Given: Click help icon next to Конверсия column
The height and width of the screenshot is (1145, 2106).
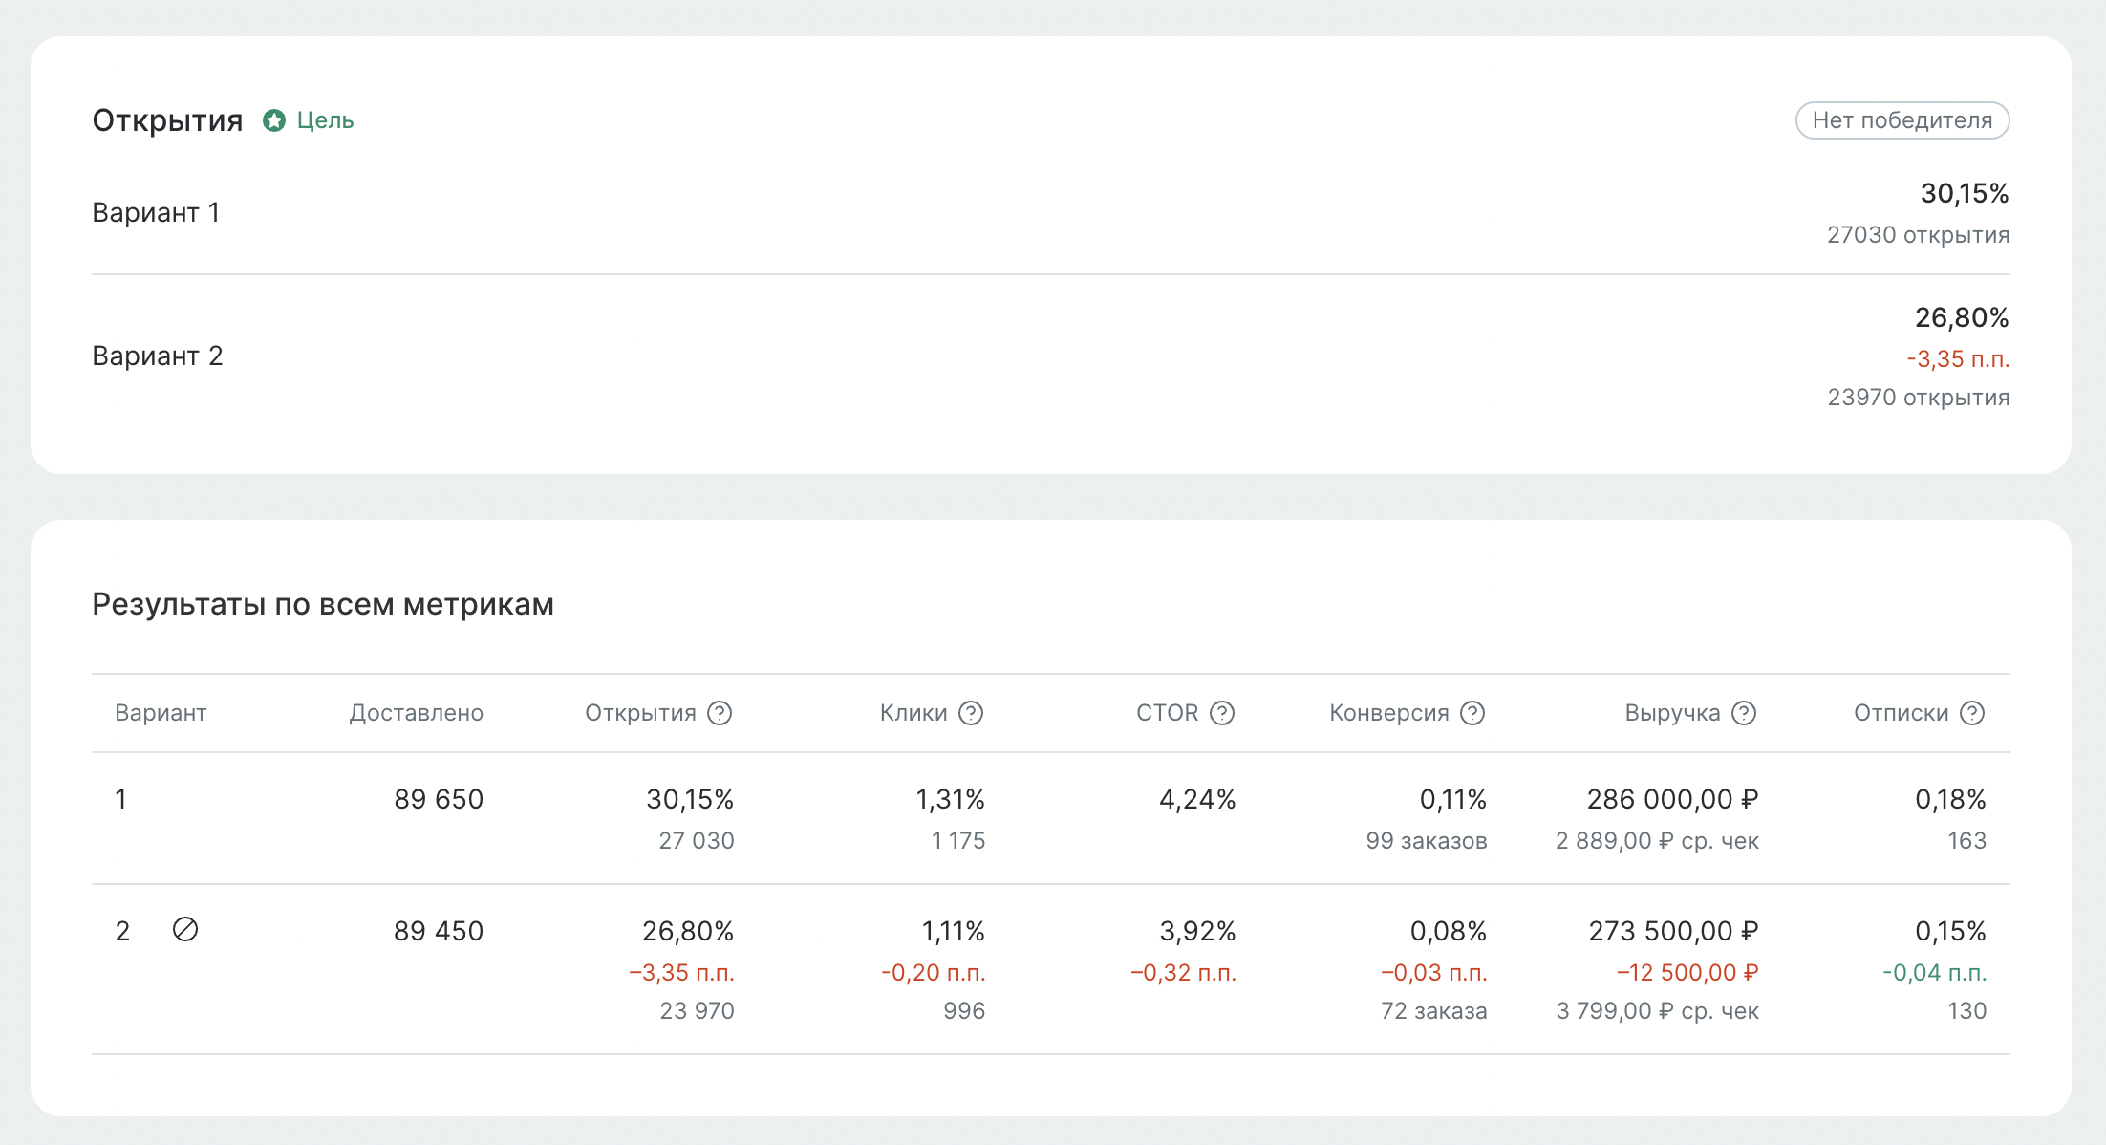Looking at the screenshot, I should (x=1472, y=713).
